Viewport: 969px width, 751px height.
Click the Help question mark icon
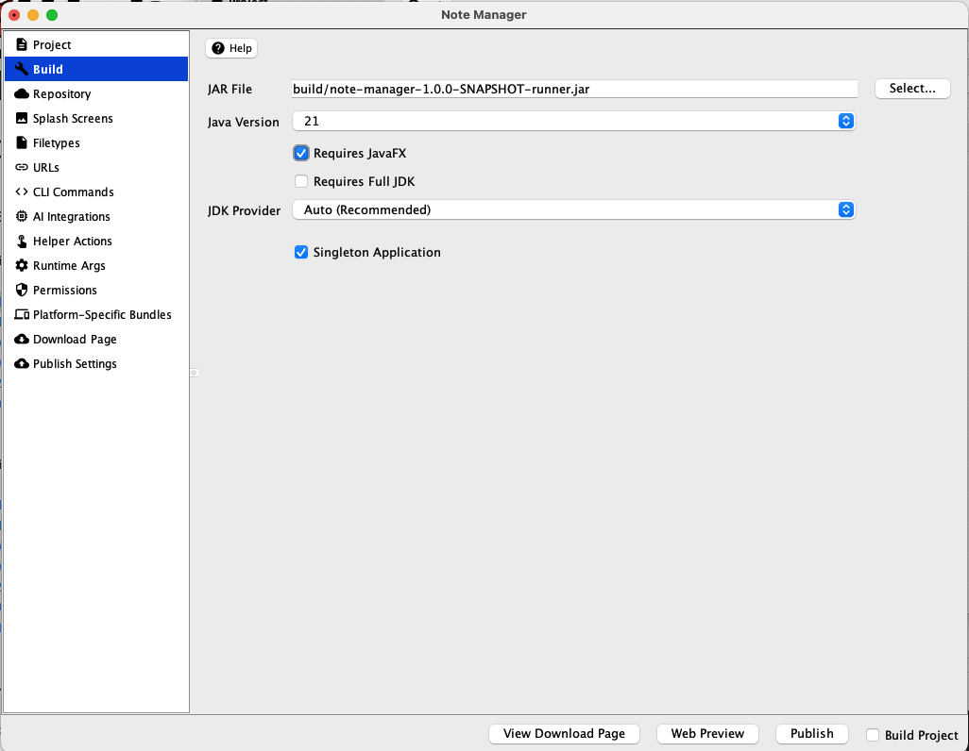[218, 48]
